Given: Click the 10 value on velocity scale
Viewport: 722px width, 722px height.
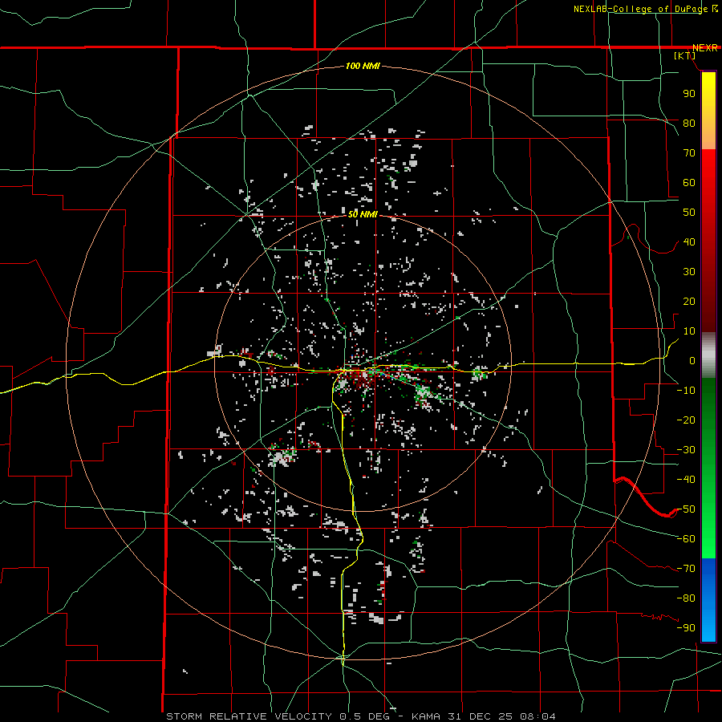Looking at the screenshot, I should [689, 331].
